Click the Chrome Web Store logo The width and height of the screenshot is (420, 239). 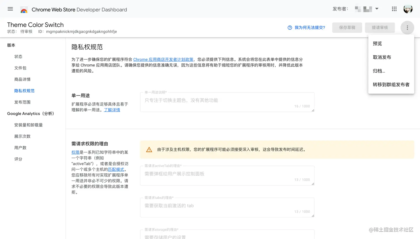pos(24,9)
